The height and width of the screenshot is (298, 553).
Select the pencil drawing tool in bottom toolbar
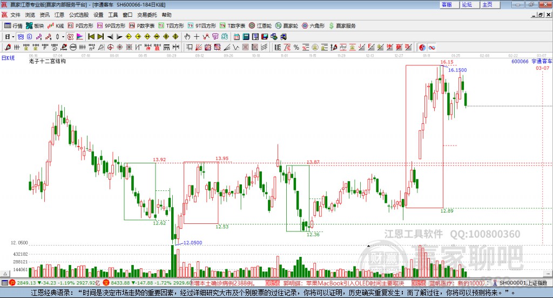[x=8, y=47]
